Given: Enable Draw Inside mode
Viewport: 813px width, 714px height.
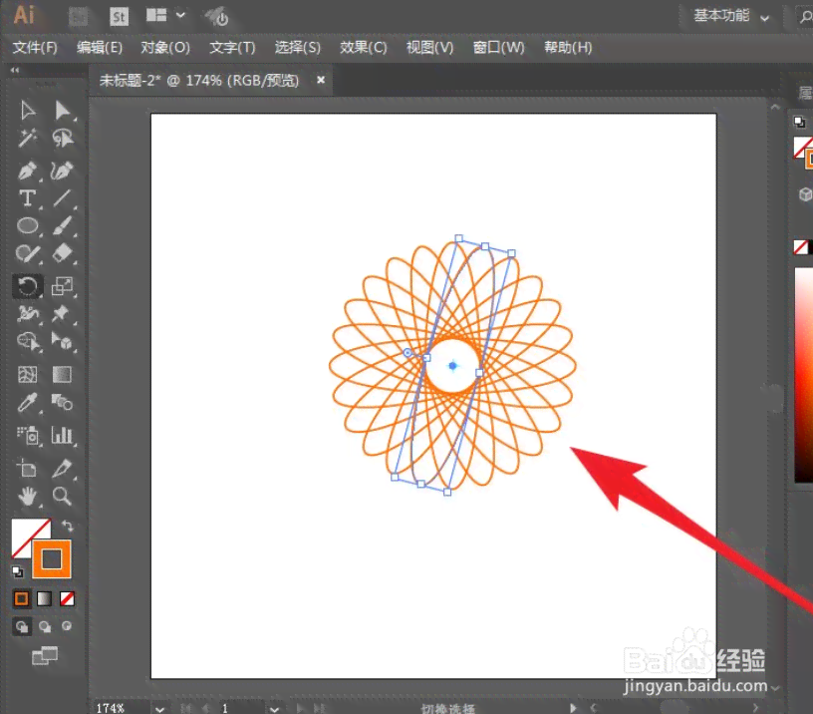Looking at the screenshot, I should tap(67, 626).
